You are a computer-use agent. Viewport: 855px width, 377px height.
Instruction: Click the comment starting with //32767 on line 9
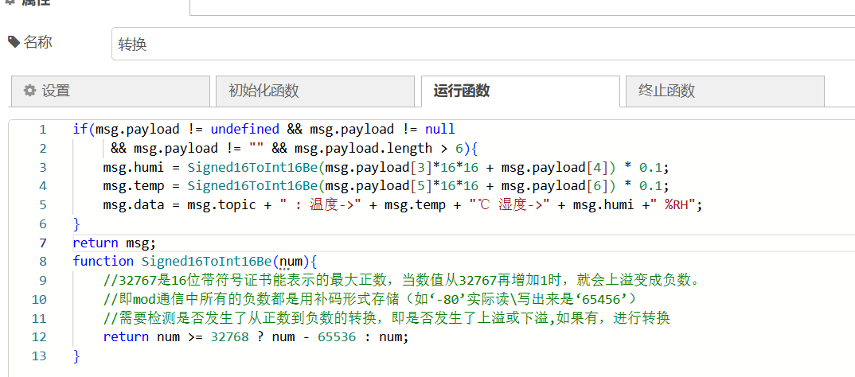pos(400,281)
